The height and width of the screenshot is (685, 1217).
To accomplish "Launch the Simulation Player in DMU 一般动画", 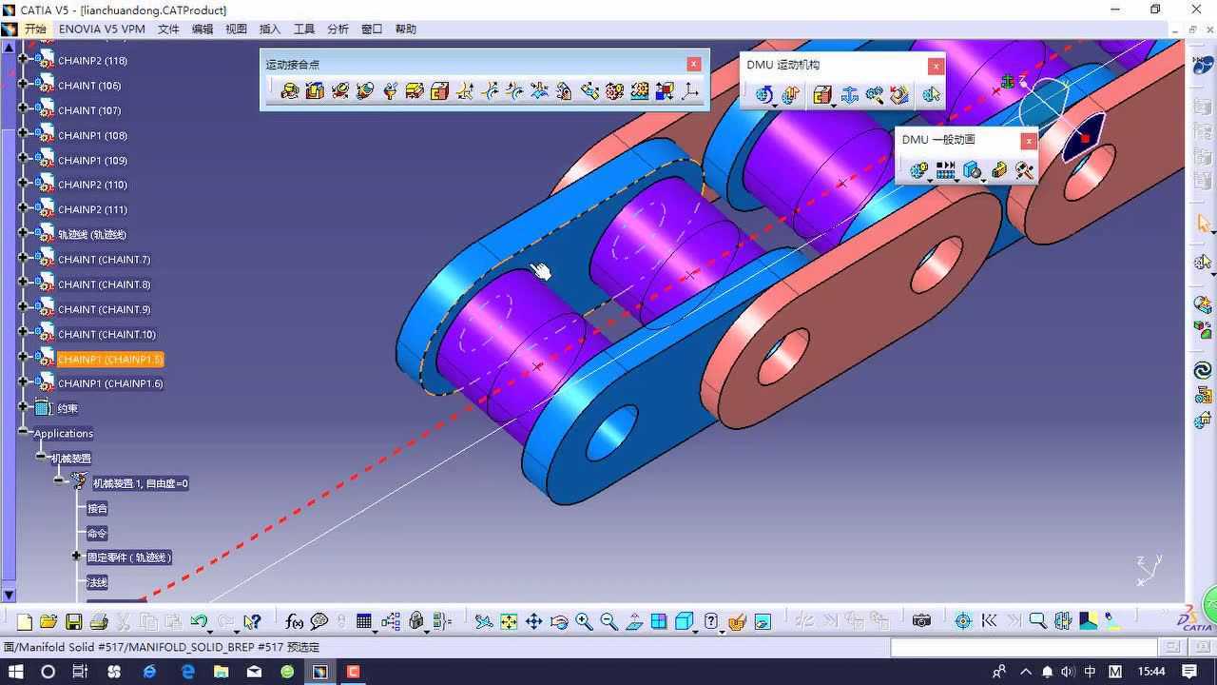I will point(945,170).
